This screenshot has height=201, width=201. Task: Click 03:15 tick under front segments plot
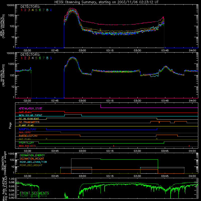click(x=110, y=51)
